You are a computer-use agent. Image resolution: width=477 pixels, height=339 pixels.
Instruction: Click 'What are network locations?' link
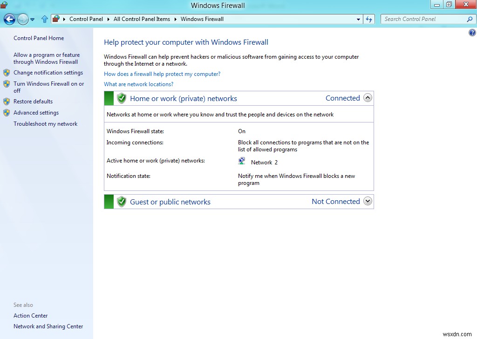point(138,84)
